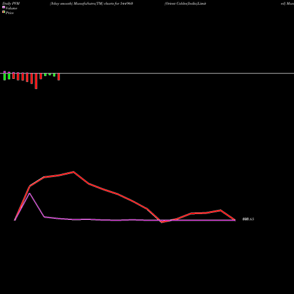Click the Price legend color swatch
294x294 pixels.
pos(4,12)
